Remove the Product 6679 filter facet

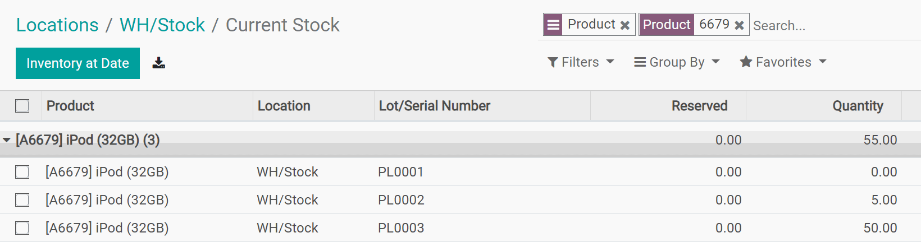739,25
